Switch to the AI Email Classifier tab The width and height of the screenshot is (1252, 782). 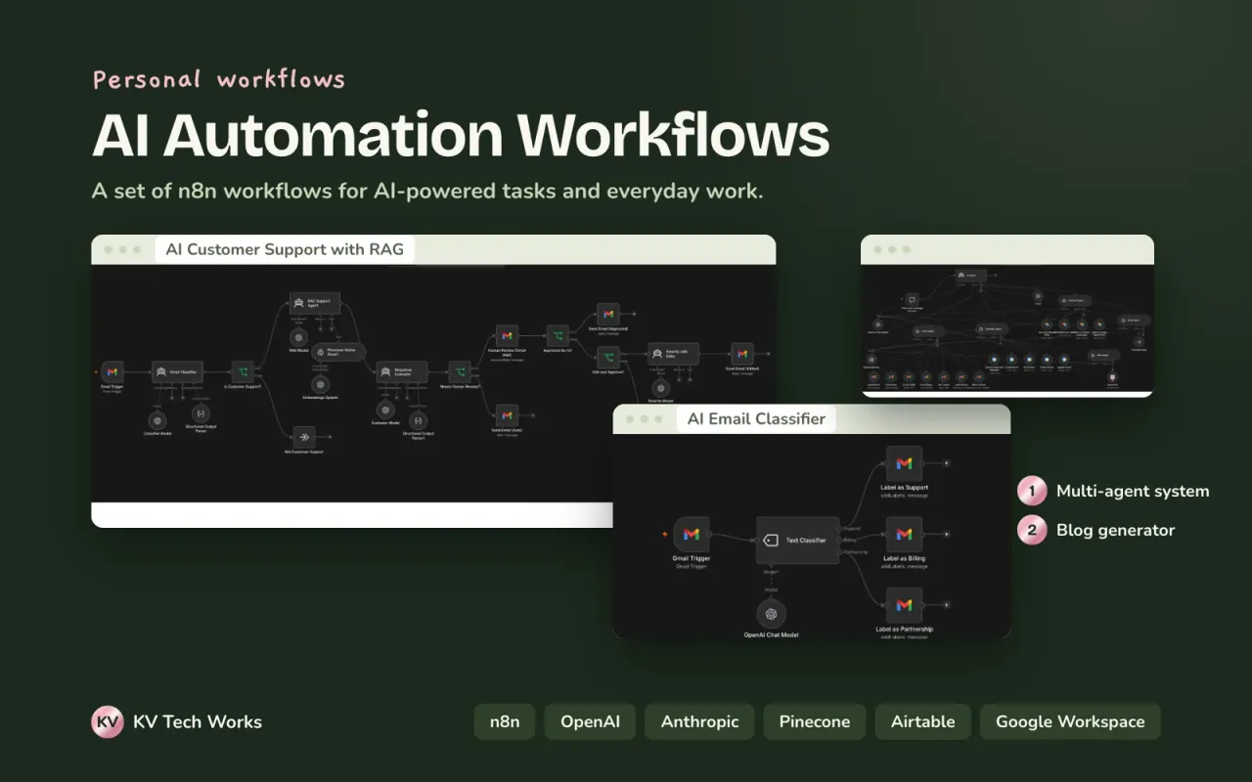click(x=756, y=419)
